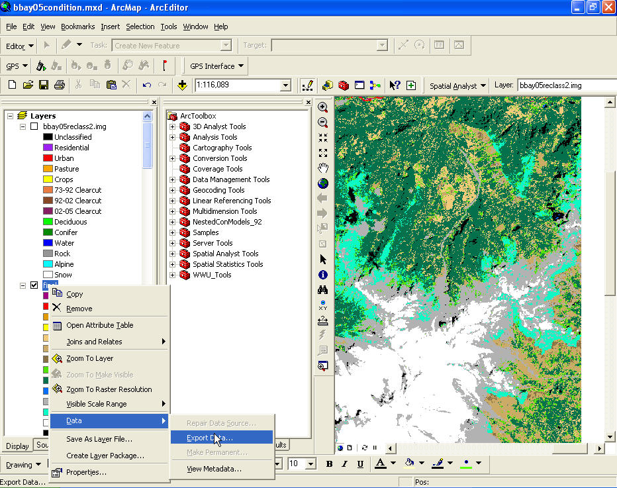The width and height of the screenshot is (617, 488).
Task: Choose Export Data from the submenu
Action: point(222,438)
